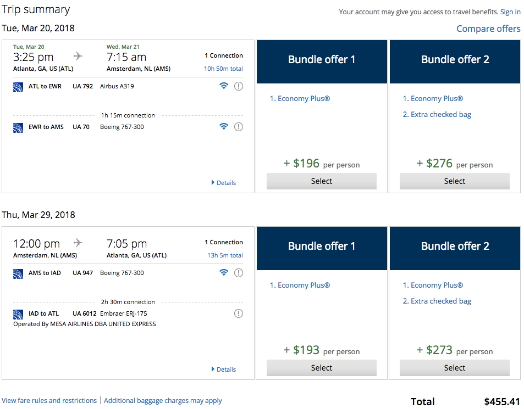Open info alert icon for UA 947

pos(238,273)
